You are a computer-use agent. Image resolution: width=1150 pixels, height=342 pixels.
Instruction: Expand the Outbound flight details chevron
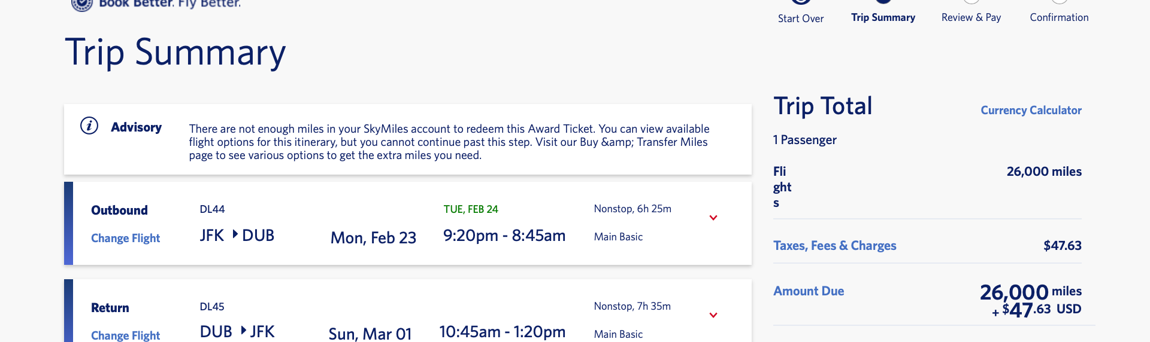point(713,218)
